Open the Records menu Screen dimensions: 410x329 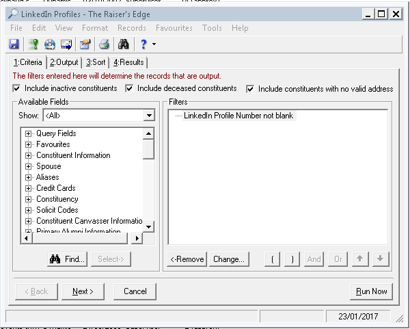click(132, 28)
